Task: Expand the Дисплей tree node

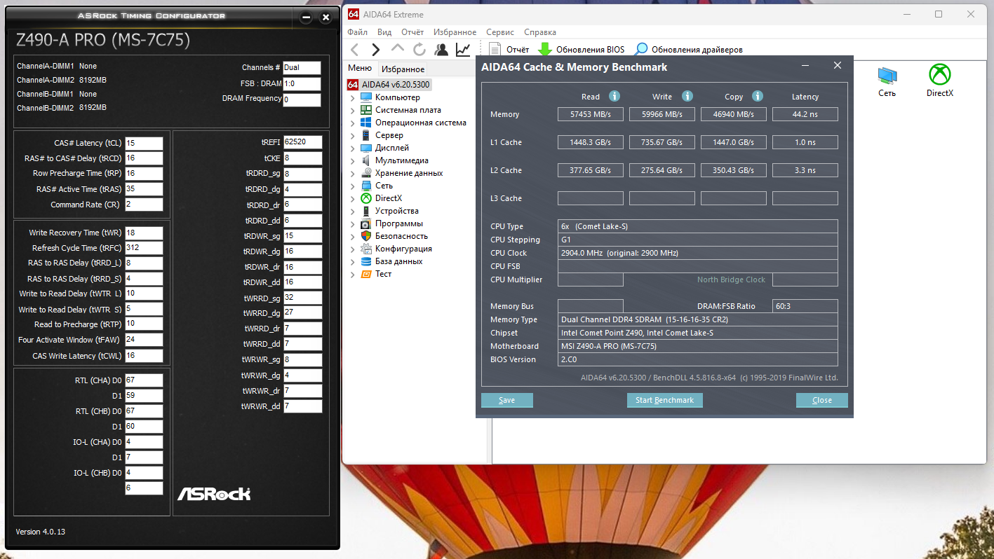Action: pos(352,148)
